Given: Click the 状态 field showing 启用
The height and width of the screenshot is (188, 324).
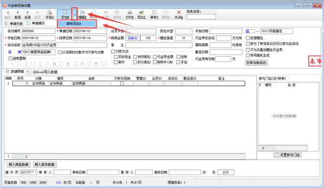Looking at the screenshot, I should click(226, 172).
